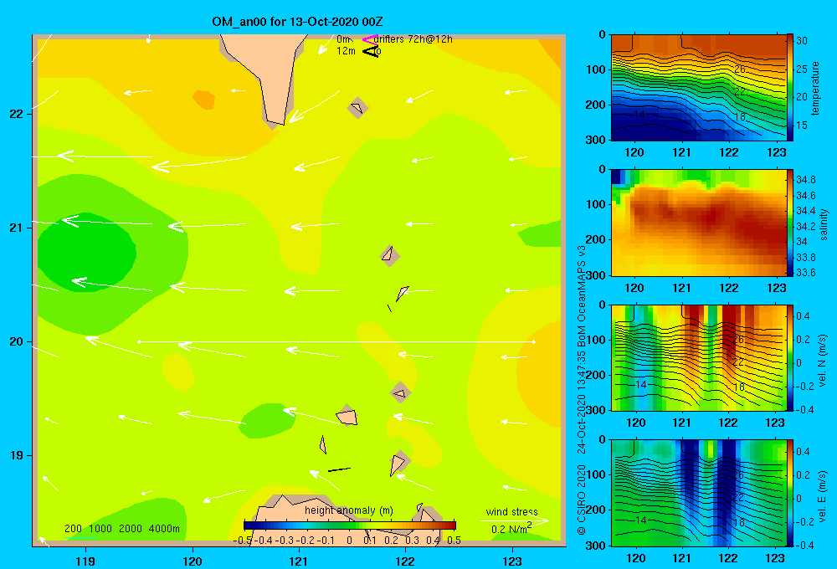Click the 'salinity' axis label
Image resolution: width=837 pixels, height=569 pixels.
[x=824, y=224]
